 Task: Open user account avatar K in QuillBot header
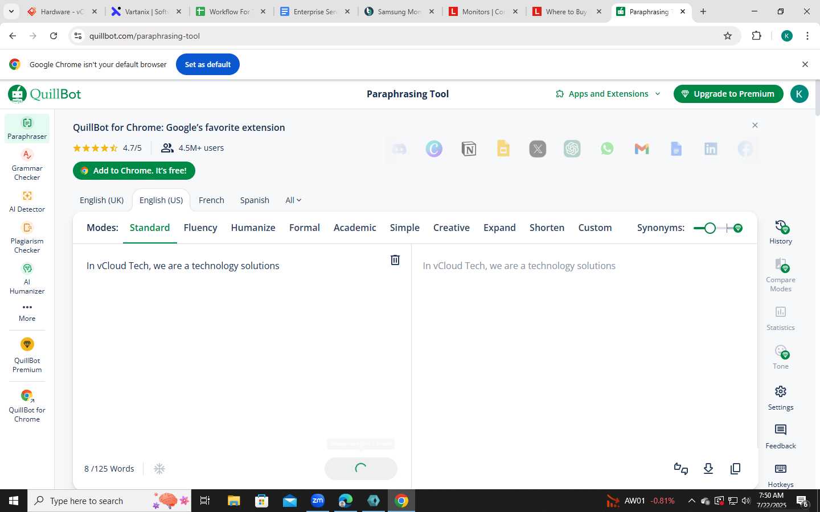pyautogui.click(x=799, y=94)
